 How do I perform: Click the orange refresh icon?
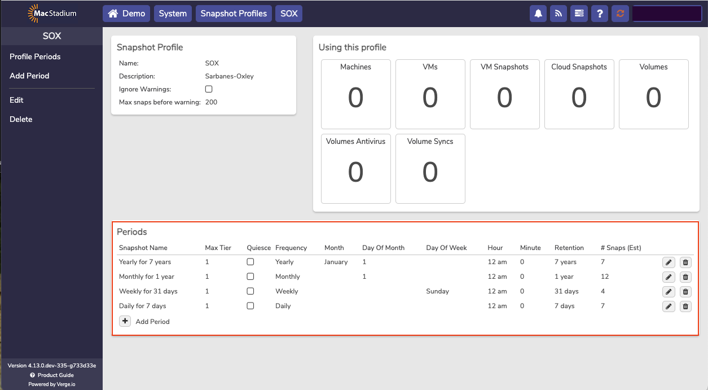pos(619,14)
